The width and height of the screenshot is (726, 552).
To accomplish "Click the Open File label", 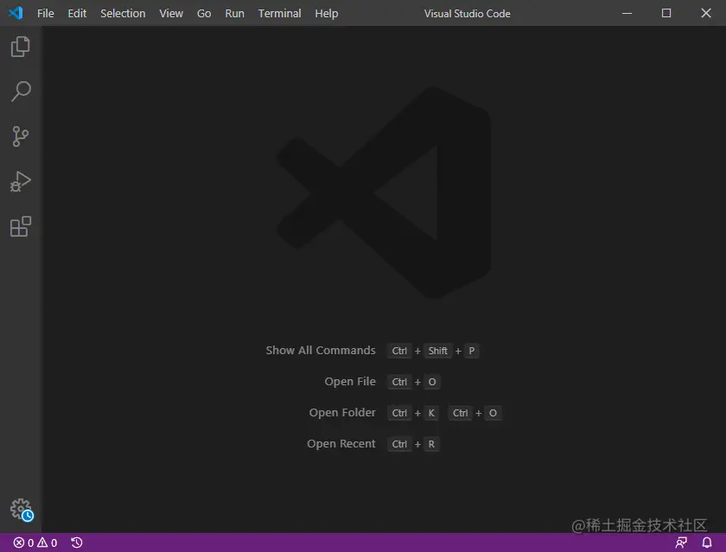I will 350,381.
